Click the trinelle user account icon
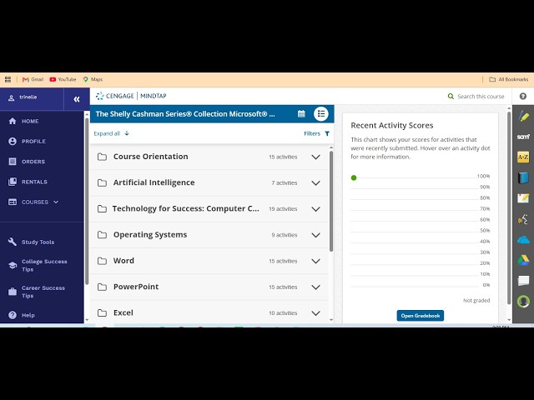 coord(11,98)
